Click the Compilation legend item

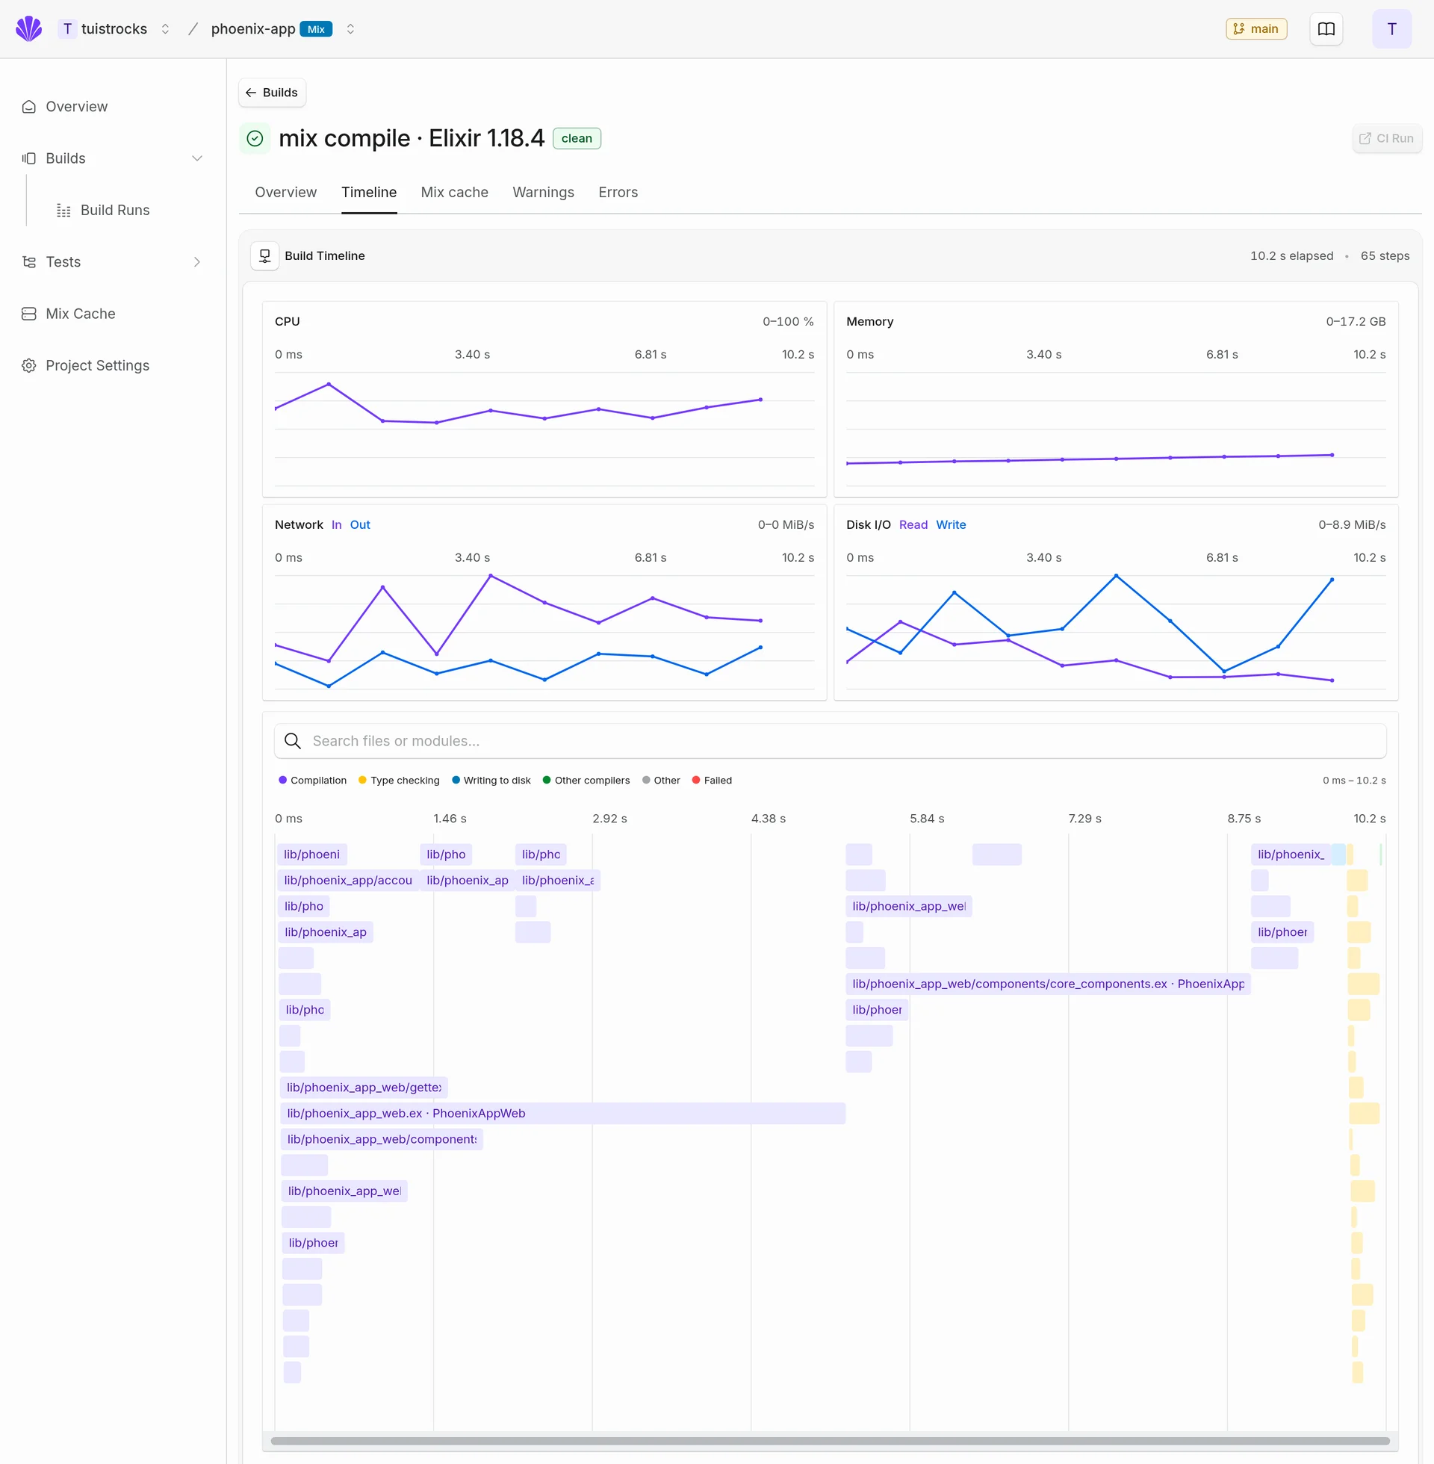tap(312, 781)
